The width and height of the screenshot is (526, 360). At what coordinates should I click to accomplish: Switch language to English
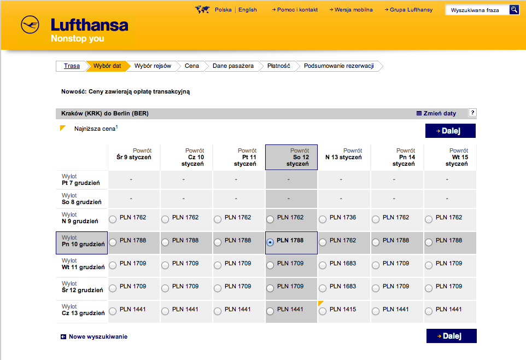click(248, 10)
